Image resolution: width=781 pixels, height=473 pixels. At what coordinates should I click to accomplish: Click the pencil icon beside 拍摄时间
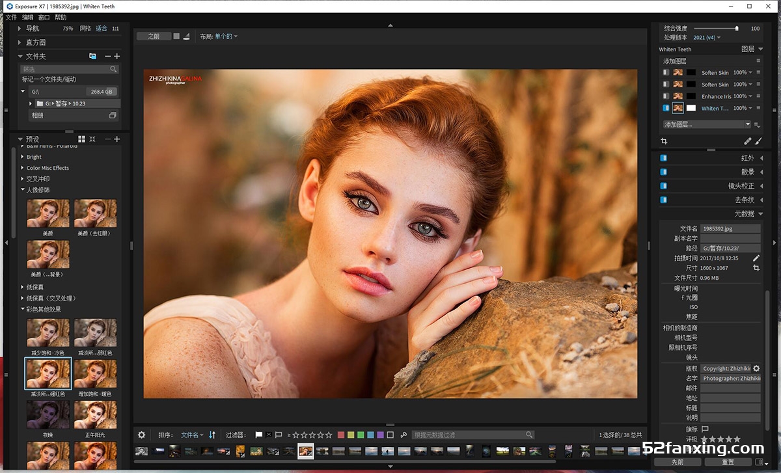point(756,258)
